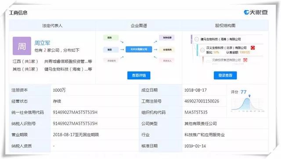Click red icon beside 汉义生物科技(北京)有限公司
Viewport: 281px width, 159px height.
[252, 48]
